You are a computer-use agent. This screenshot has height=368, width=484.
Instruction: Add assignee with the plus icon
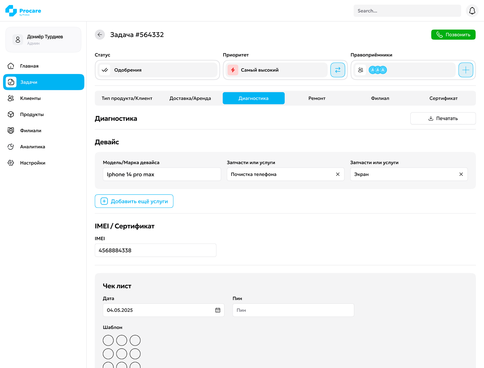point(466,70)
